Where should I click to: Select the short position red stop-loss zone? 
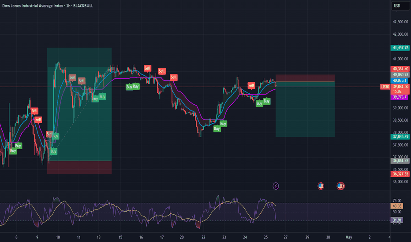305,78
